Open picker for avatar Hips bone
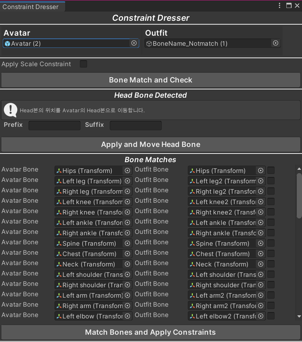 click(x=127, y=170)
